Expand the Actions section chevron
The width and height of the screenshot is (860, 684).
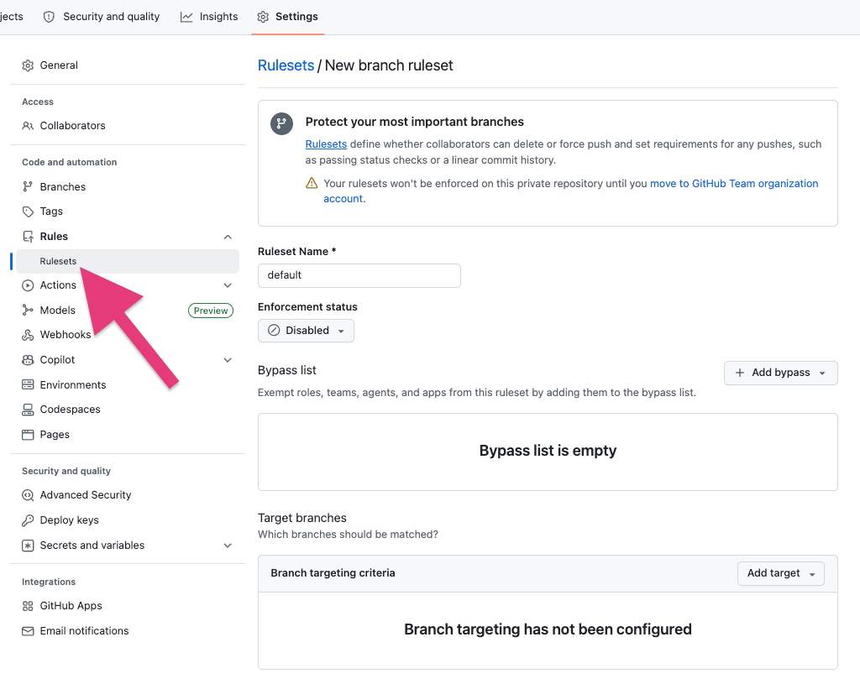228,285
